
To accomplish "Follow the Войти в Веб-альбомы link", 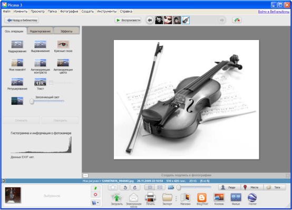I will click(274, 12).
